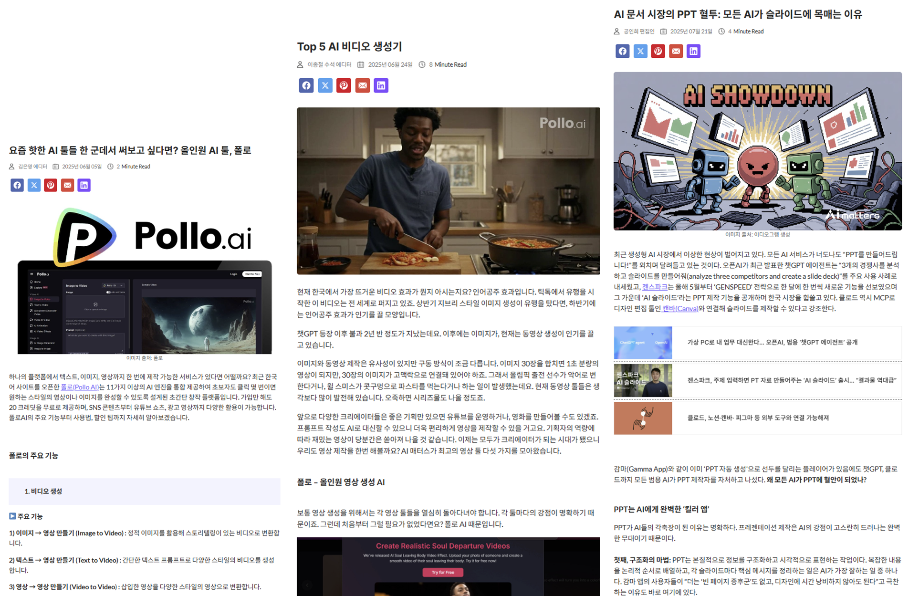This screenshot has width=919, height=596.
Task: Click the author icon beside 공인희 편집인
Action: pyautogui.click(x=616, y=31)
